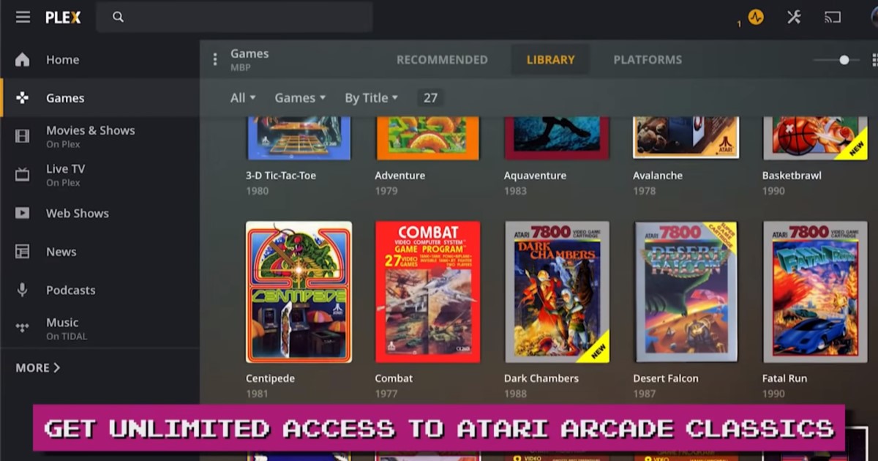Open the Desert Falcon game cover

click(x=686, y=292)
